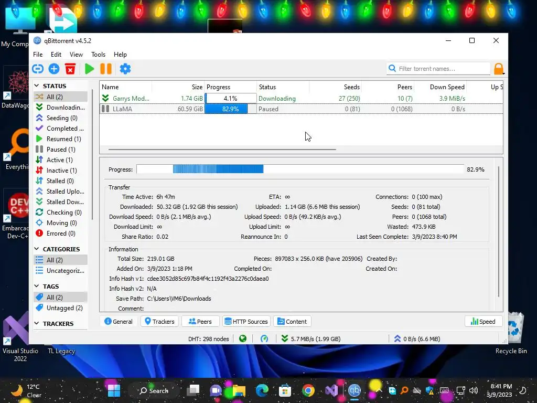Image resolution: width=537 pixels, height=403 pixels.
Task: Open Options via the blue gear icon
Action: point(125,69)
